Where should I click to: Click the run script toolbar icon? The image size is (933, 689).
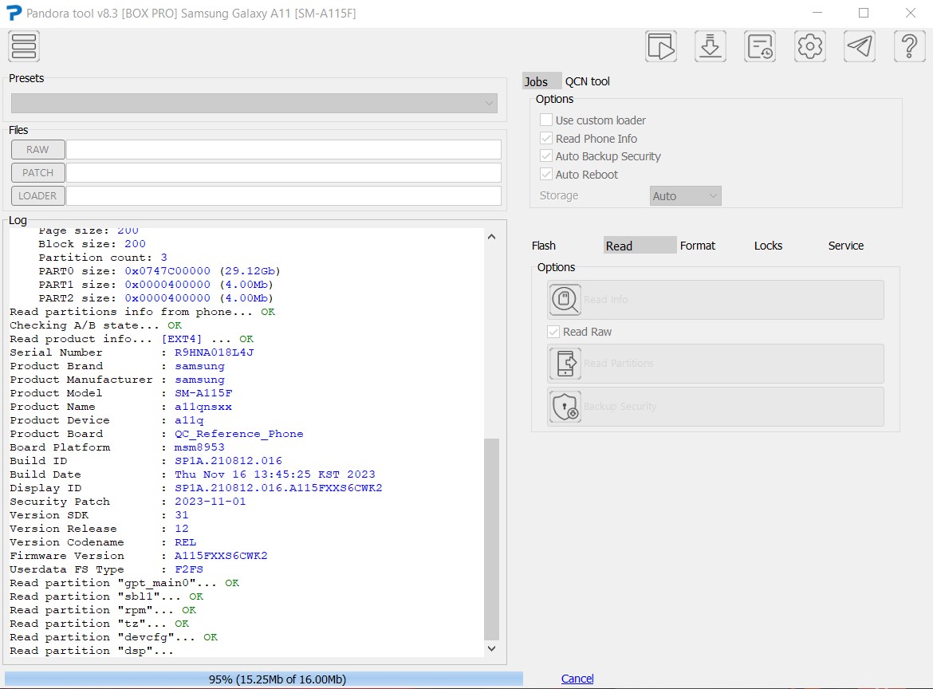660,46
